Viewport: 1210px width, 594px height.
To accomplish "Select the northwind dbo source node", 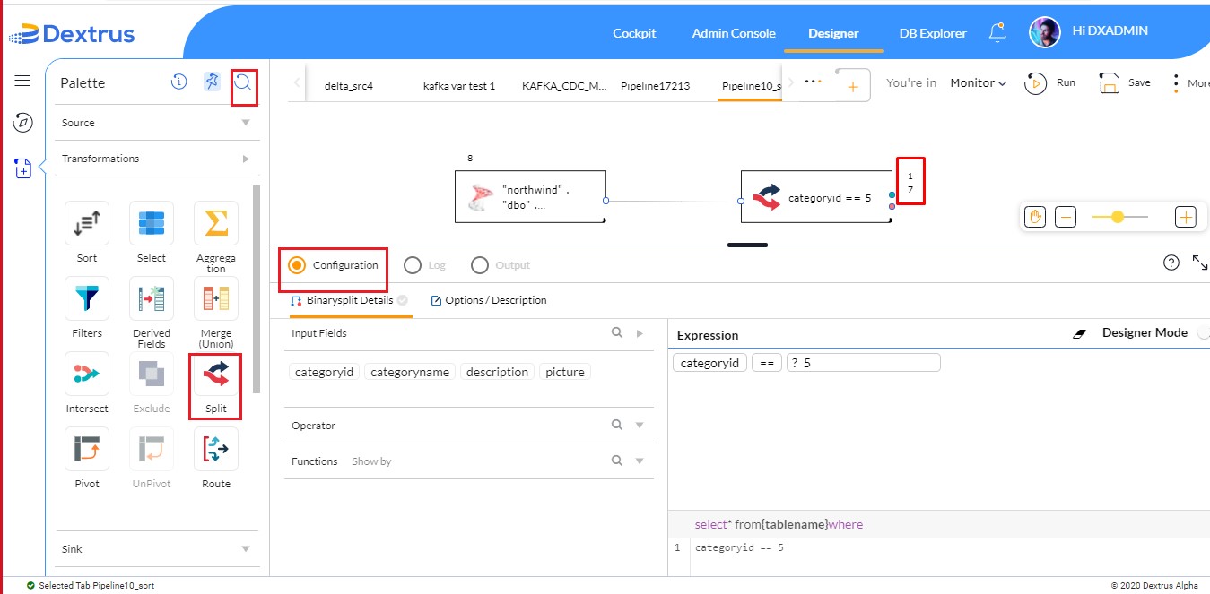I will click(x=530, y=197).
